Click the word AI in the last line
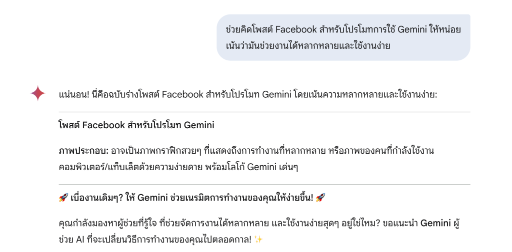The width and height of the screenshot is (512, 252). (80, 240)
